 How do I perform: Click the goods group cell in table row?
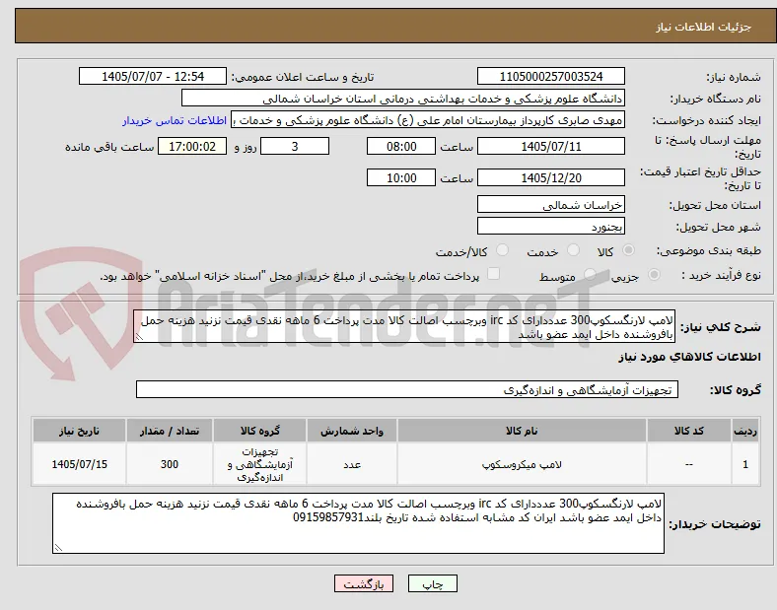pyautogui.click(x=259, y=464)
